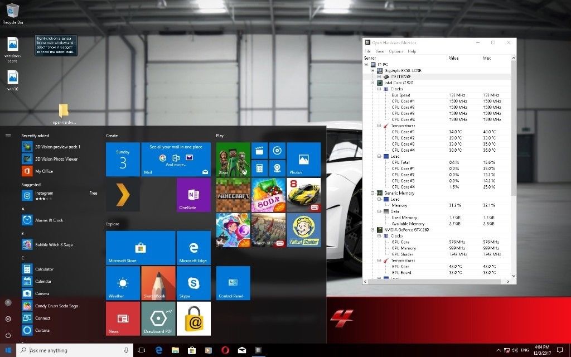Select the Bus Speed sensor row
Viewport: 571px width, 357px height.
437,95
